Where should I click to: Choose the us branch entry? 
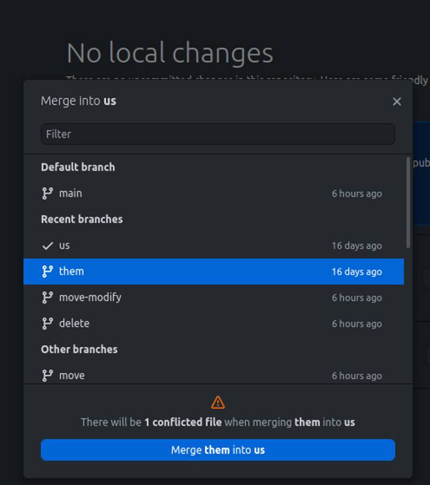point(211,246)
